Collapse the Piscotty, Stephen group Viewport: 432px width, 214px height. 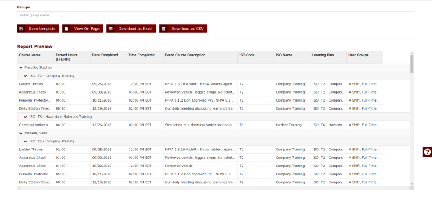[x=20, y=67]
